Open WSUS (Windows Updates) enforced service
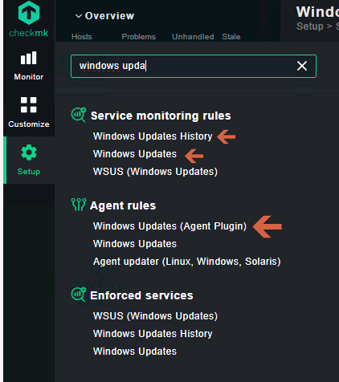 (155, 316)
